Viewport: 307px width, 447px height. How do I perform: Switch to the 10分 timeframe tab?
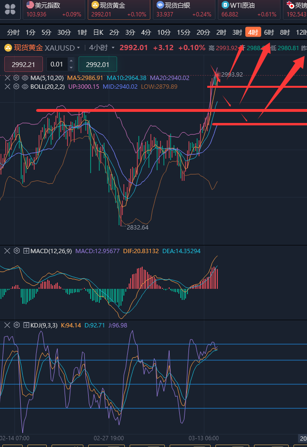163,32
